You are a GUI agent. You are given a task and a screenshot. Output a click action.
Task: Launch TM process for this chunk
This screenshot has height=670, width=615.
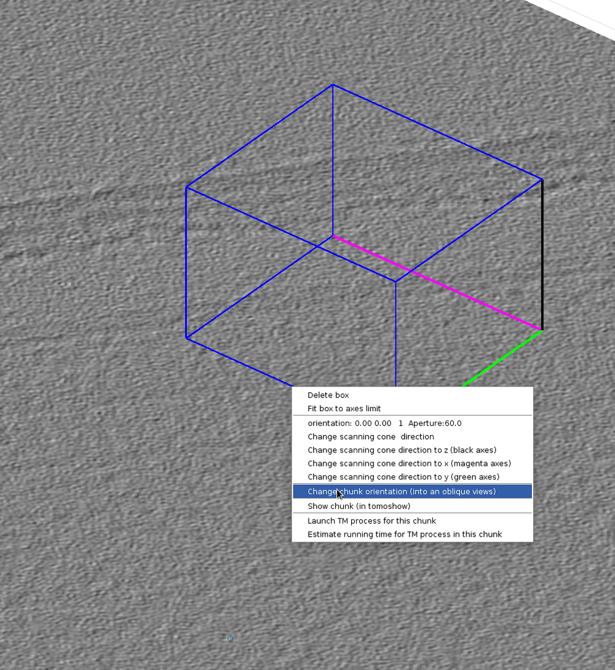(371, 521)
